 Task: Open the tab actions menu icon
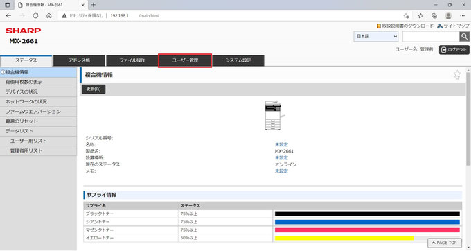click(8, 5)
